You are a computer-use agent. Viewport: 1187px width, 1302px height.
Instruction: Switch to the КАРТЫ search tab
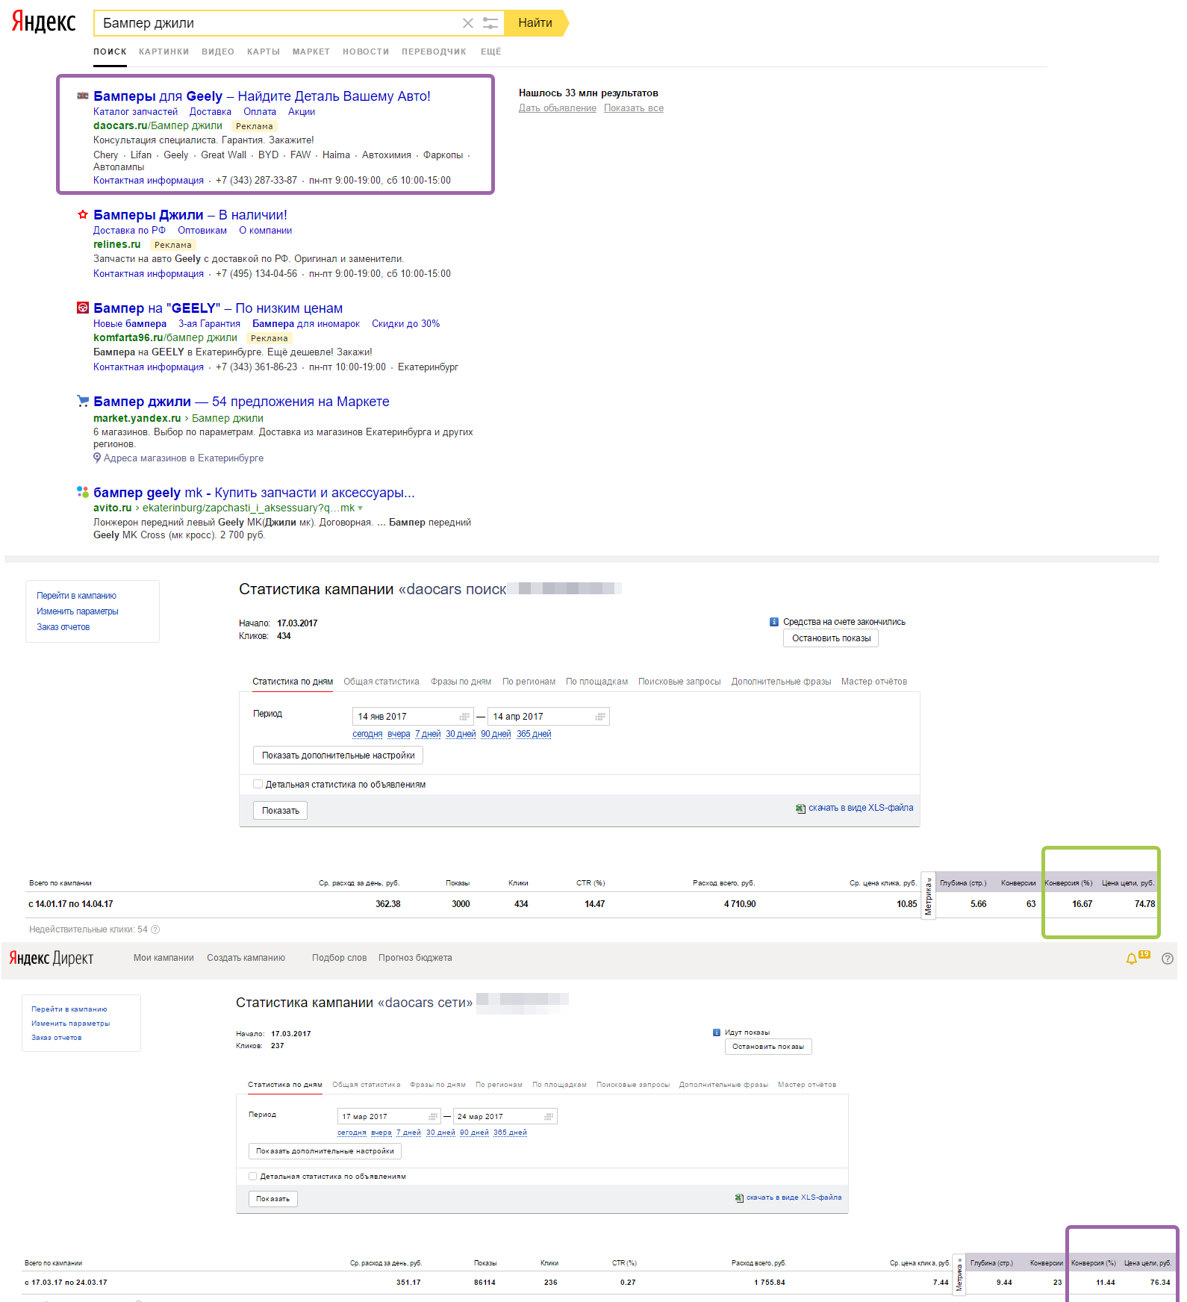click(x=264, y=52)
